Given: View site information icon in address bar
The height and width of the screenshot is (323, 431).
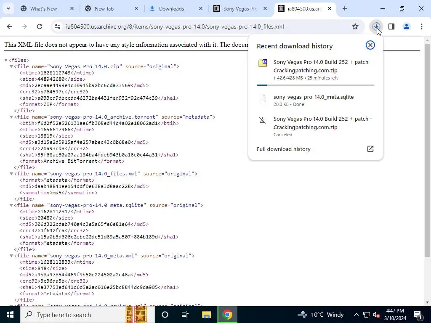Looking at the screenshot, I should (x=57, y=26).
